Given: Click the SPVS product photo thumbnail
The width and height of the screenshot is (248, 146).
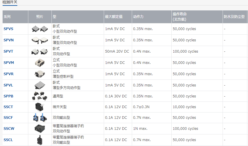Looking at the screenshot, I should point(40,29).
